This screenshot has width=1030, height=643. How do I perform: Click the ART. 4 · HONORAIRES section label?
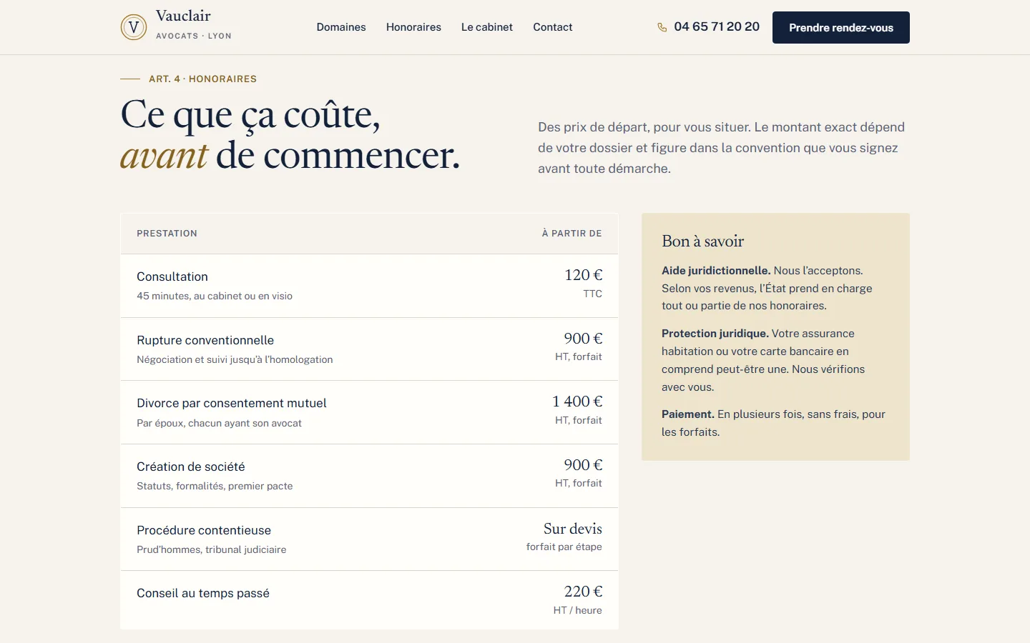[202, 79]
